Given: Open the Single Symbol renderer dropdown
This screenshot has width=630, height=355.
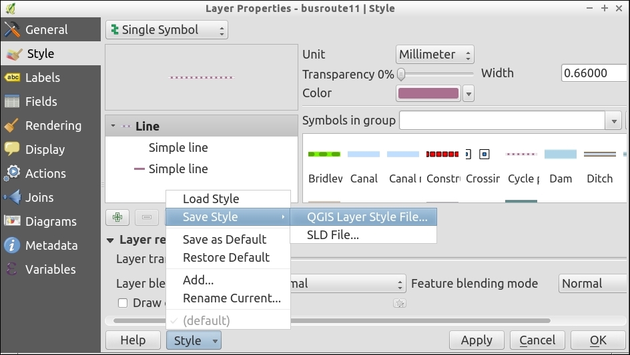Looking at the screenshot, I should click(x=167, y=30).
